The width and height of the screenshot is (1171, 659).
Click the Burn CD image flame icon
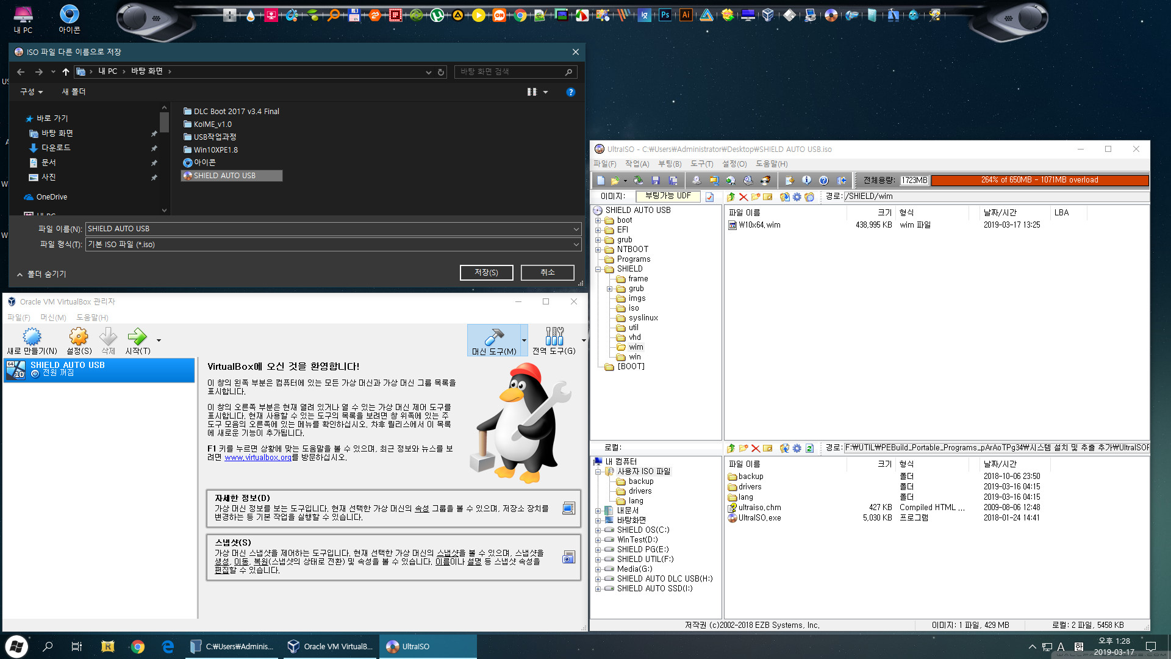pos(765,181)
